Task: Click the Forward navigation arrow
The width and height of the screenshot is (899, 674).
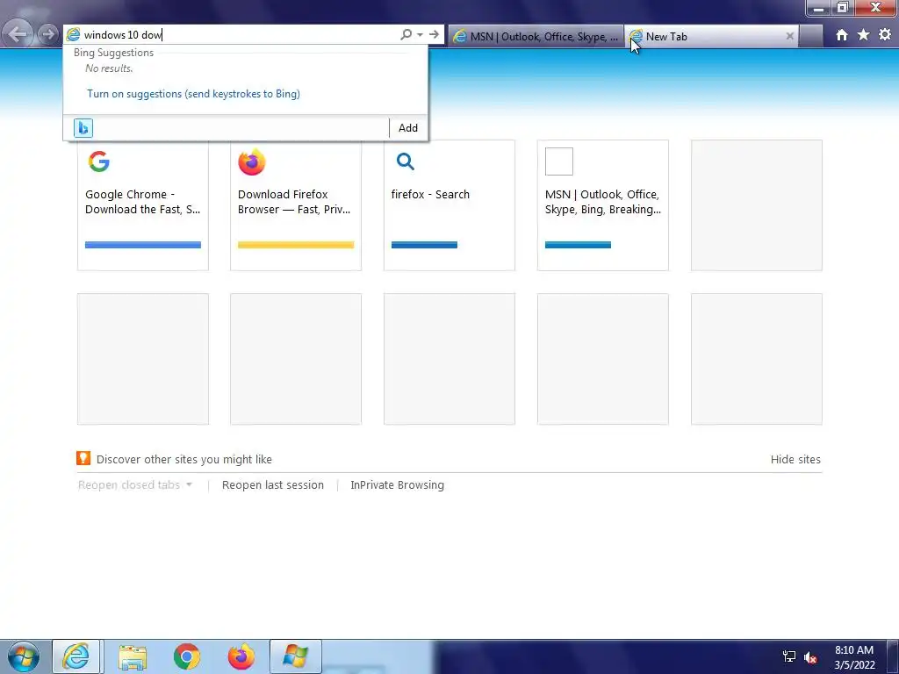Action: click(x=48, y=34)
